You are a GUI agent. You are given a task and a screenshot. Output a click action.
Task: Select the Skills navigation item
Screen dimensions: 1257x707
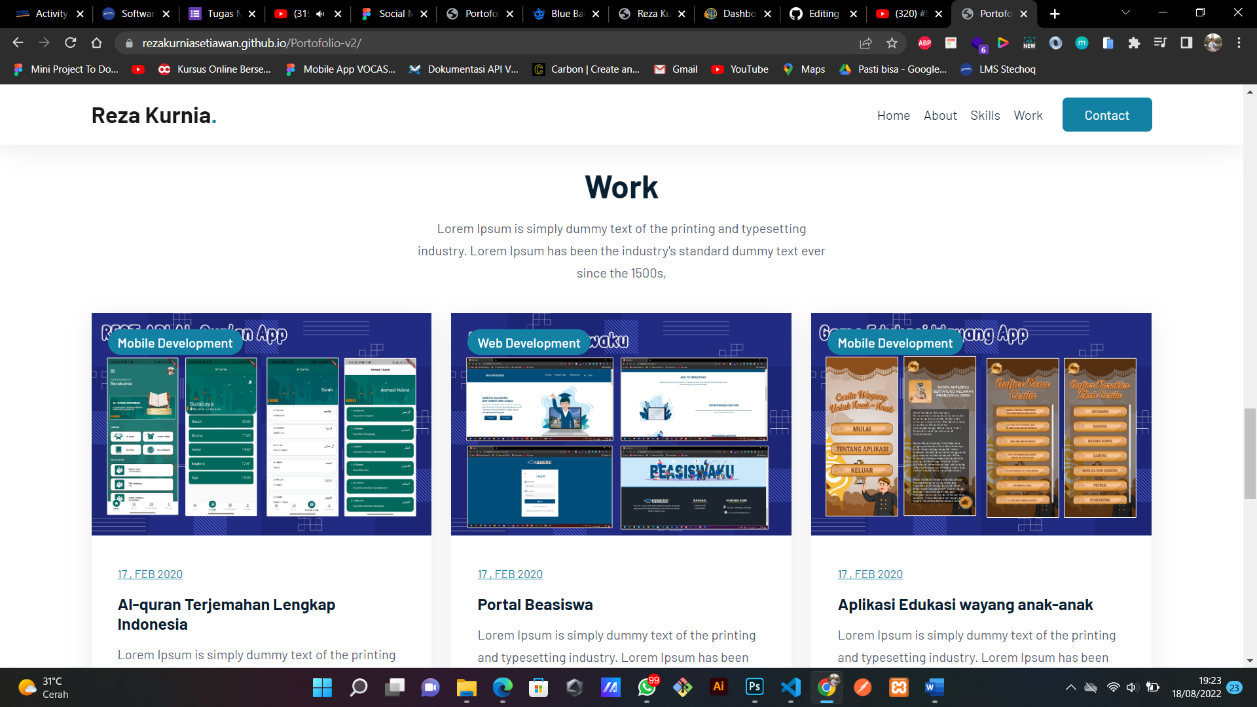(x=985, y=115)
